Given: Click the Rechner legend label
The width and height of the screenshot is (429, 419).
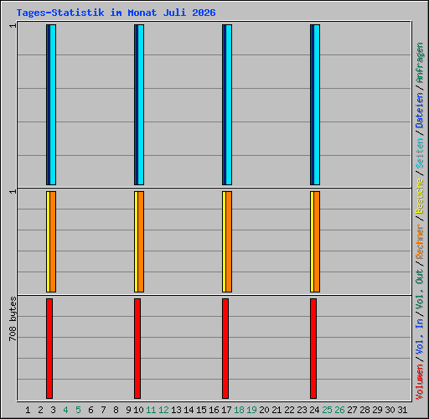Looking at the screenshot, I should pyautogui.click(x=420, y=241).
